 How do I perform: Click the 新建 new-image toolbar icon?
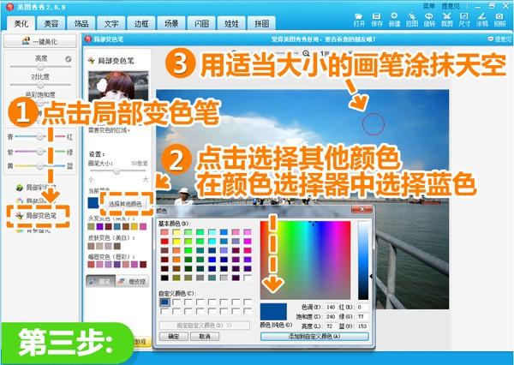click(394, 20)
